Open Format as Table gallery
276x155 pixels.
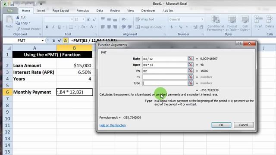coord(232,23)
